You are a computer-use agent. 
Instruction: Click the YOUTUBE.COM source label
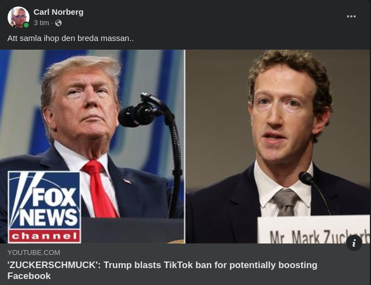click(34, 253)
